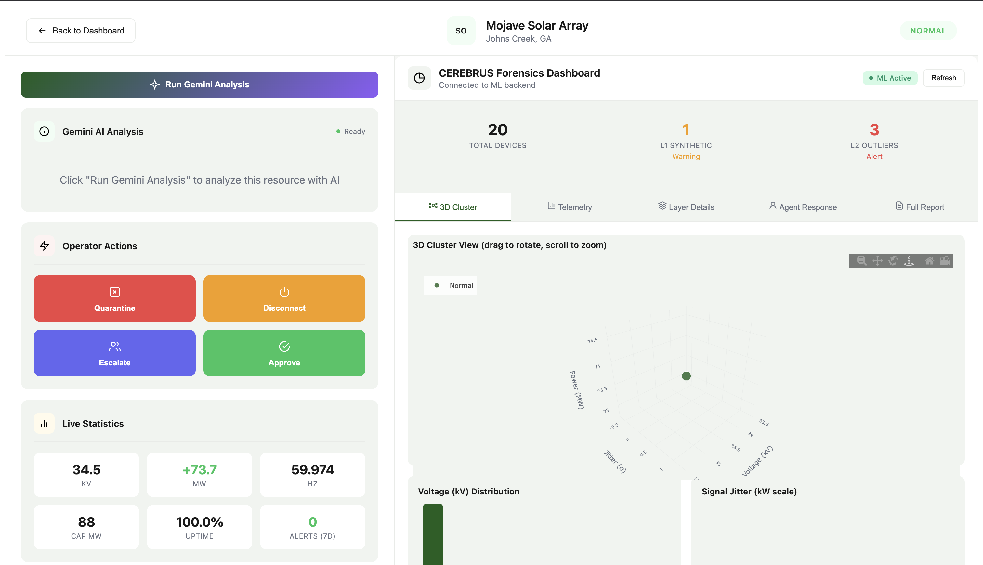This screenshot has width=983, height=565.
Task: Click the Escalate operator action
Action: click(114, 353)
